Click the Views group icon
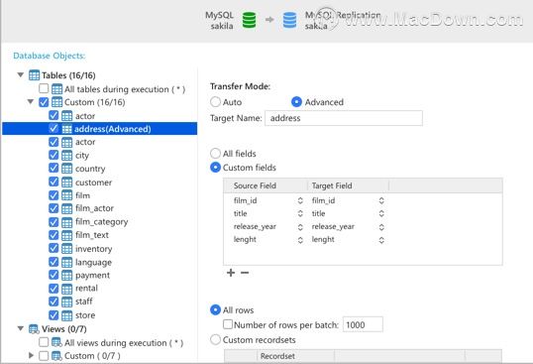533x364 pixels. [x=34, y=329]
